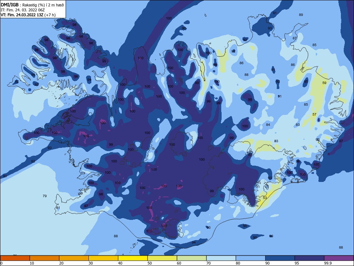The image size is (354, 266).
Task: Click the map value "87" in the northeast
Action: (295, 38)
